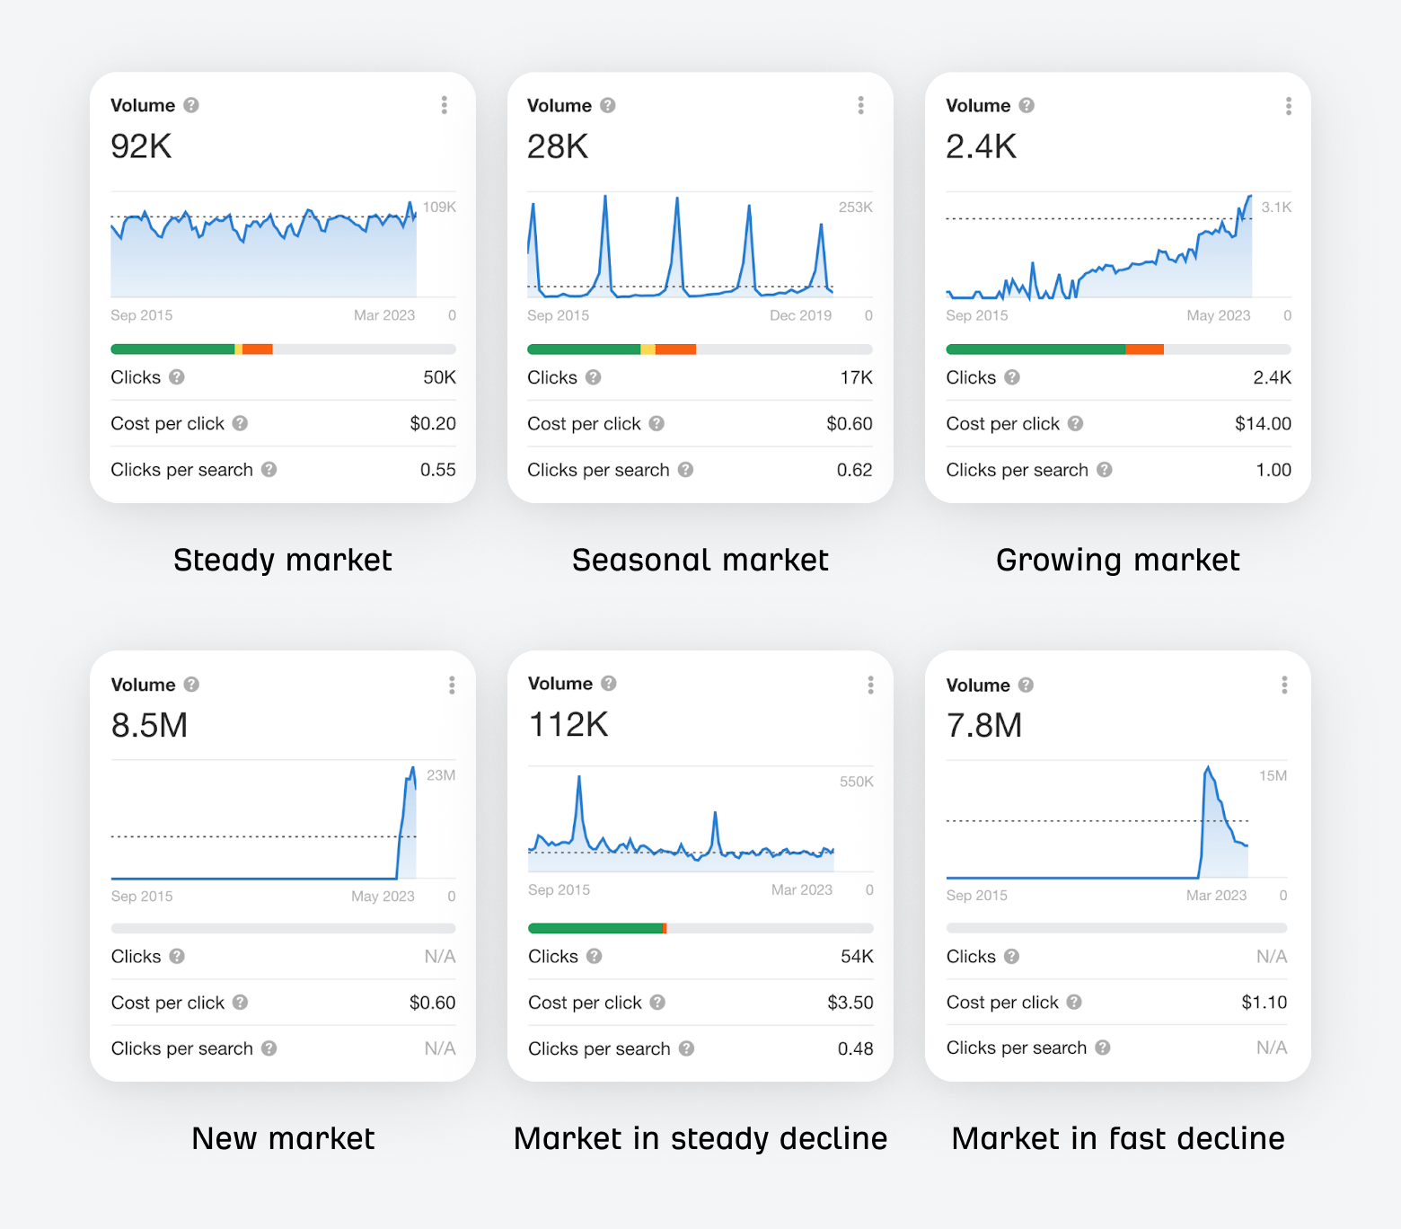
Task: Open the kebab menu on Growing market card
Action: click(x=1288, y=105)
